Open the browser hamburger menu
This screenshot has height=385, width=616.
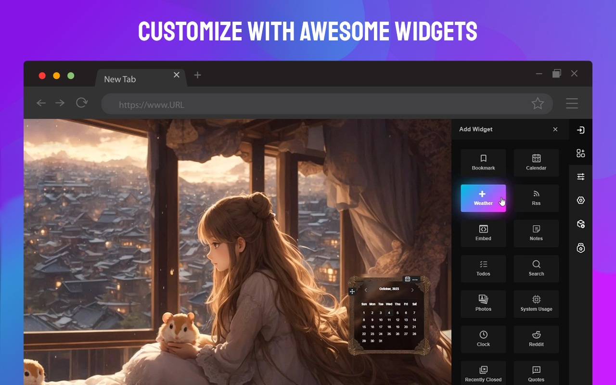point(572,103)
